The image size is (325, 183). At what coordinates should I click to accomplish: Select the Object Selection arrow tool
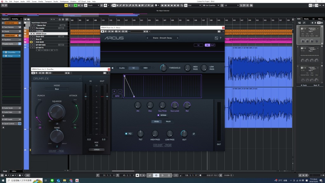[x=114, y=5]
